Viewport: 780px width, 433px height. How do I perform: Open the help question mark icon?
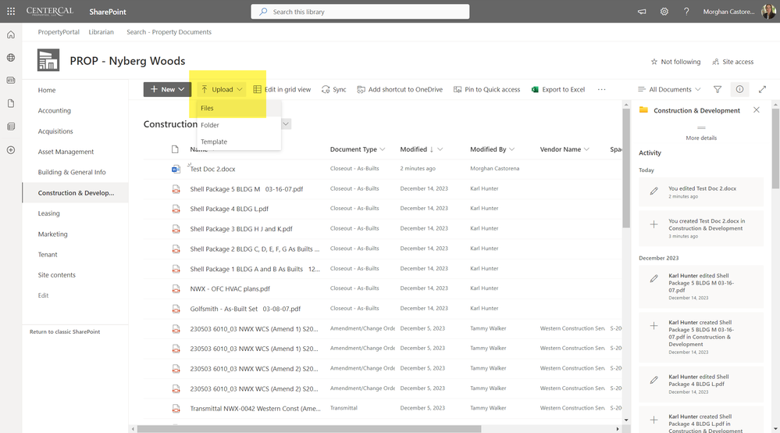[686, 12]
